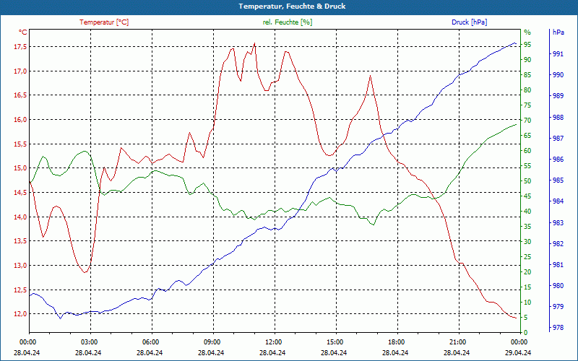This screenshot has width=578, height=361.
Task: Click the 21:00 time axis label
Action: pyautogui.click(x=457, y=342)
